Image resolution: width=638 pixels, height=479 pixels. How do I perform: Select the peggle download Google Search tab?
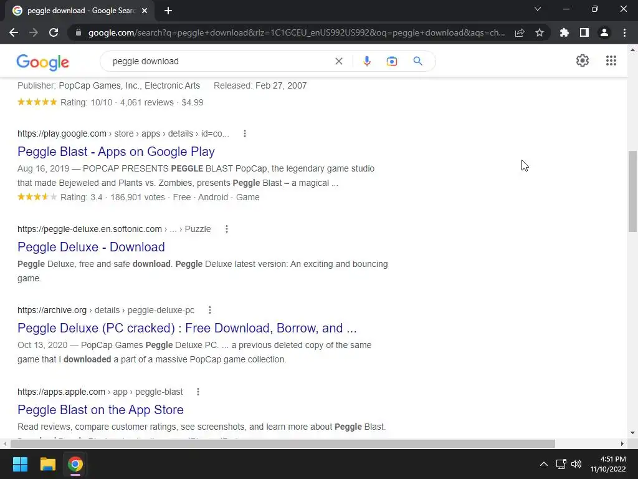coord(80,11)
